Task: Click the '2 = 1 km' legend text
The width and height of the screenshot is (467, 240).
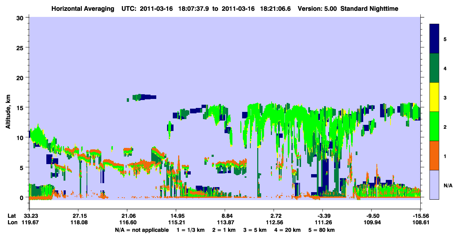Action: (223, 230)
